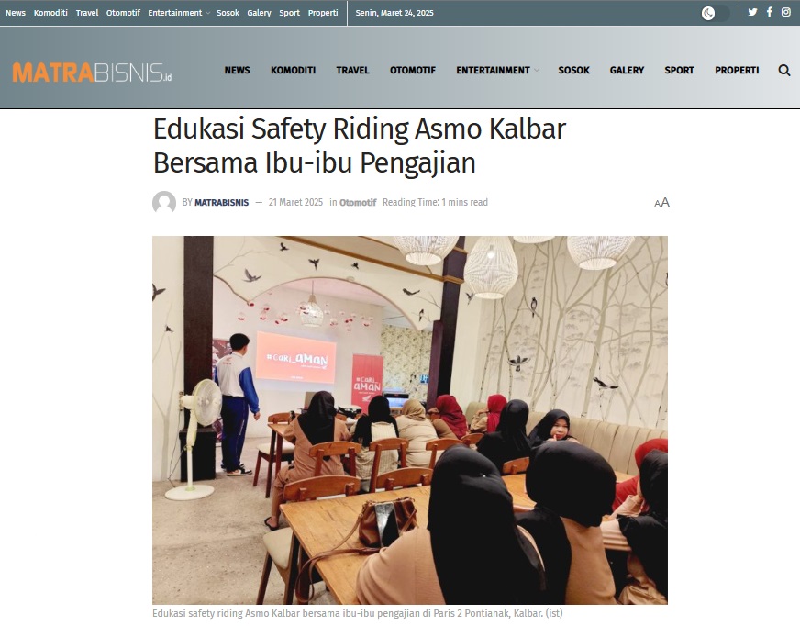The height and width of the screenshot is (626, 800).
Task: Toggle the dark mode moon switch
Action: point(716,13)
